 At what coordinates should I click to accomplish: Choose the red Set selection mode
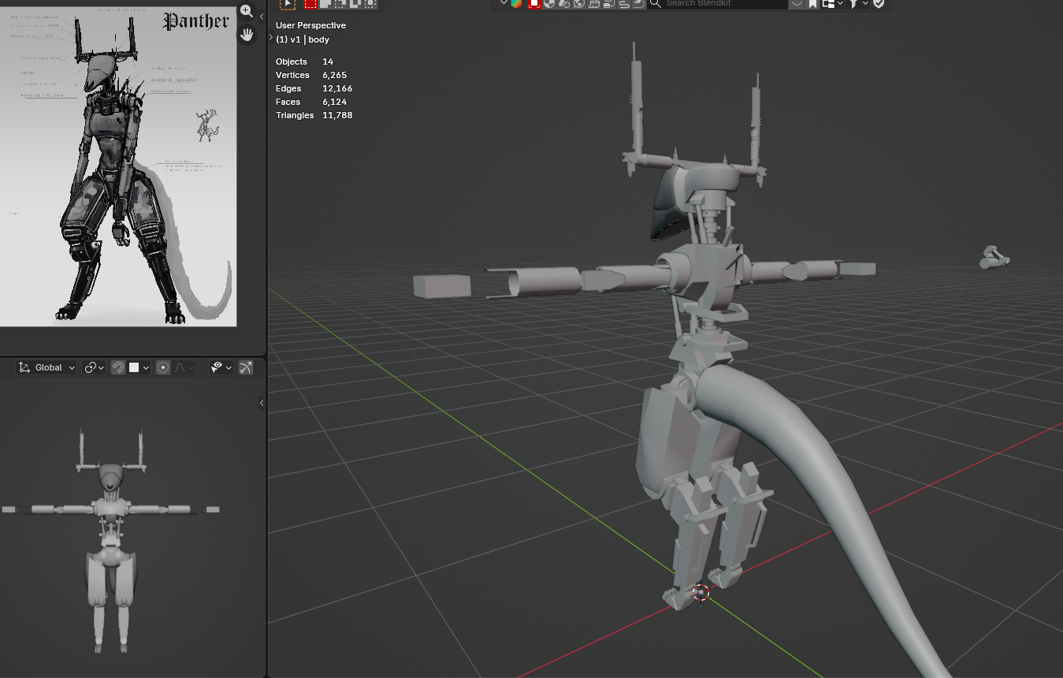(x=310, y=4)
